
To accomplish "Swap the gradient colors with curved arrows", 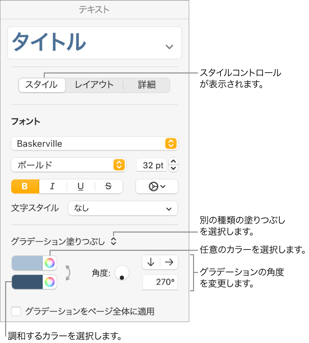I will tap(68, 273).
